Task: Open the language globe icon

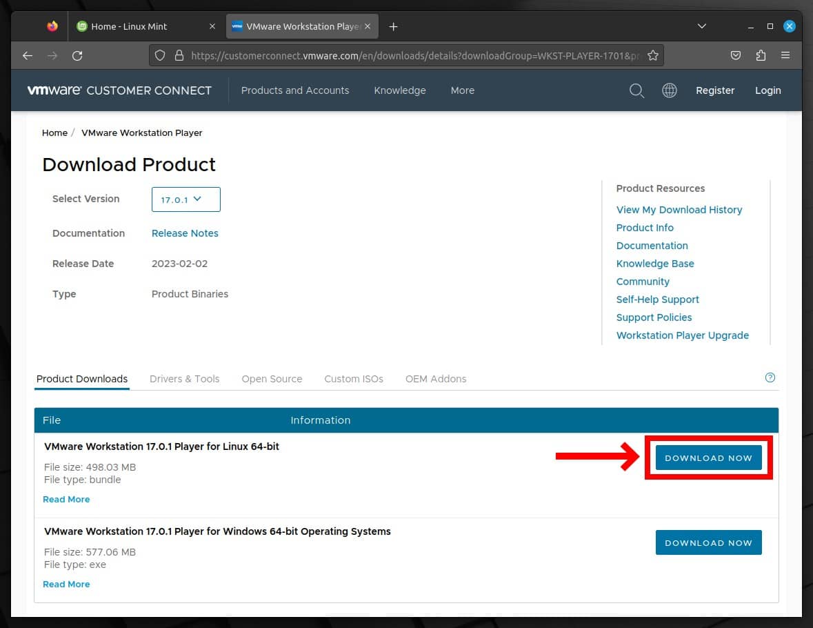Action: click(669, 90)
